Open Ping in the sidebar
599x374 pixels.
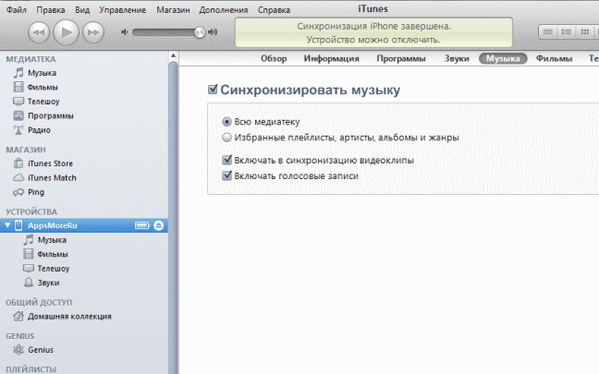click(36, 192)
